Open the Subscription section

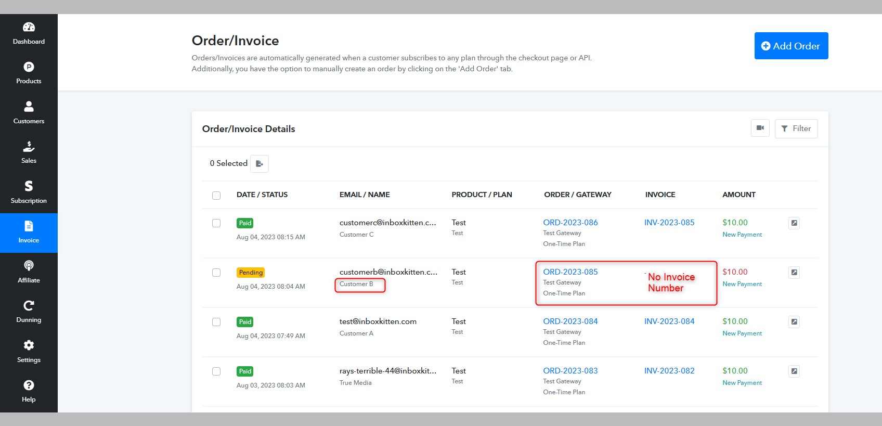tap(29, 192)
